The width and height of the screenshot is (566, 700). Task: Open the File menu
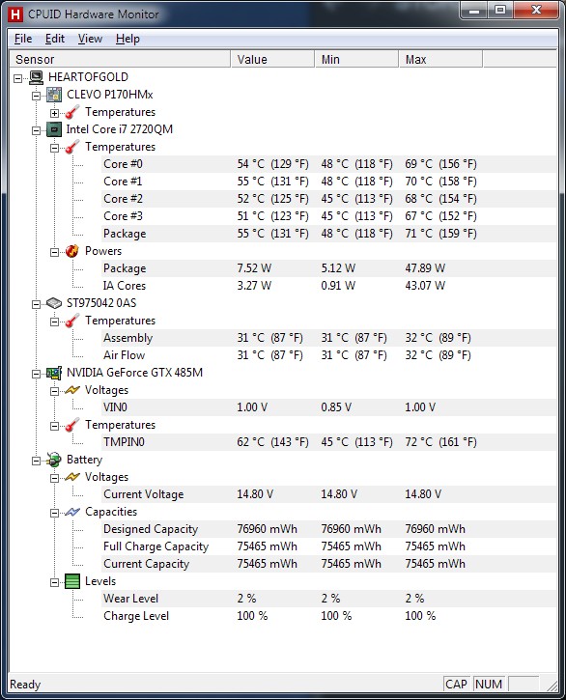[23, 39]
